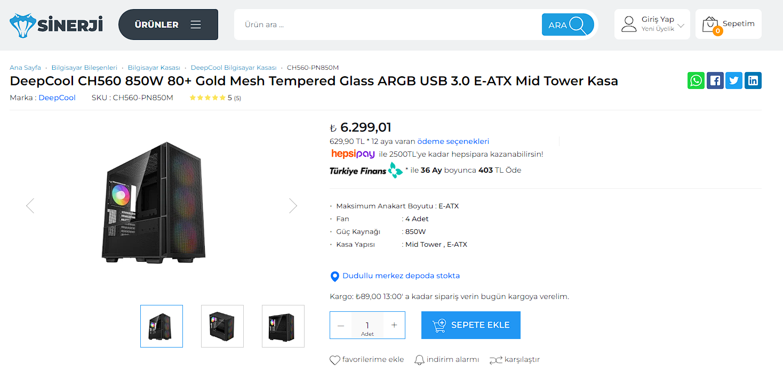Show next product image with right arrow
The image size is (783, 379).
tap(293, 206)
